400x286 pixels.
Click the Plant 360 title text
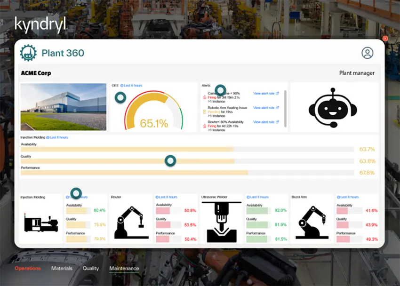pyautogui.click(x=63, y=53)
